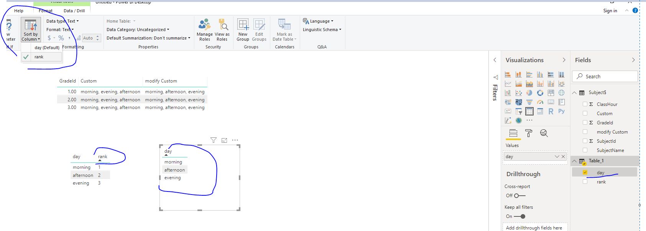This screenshot has height=231, width=646.
Task: Open More options ellipsis on visual
Action: tap(235, 140)
